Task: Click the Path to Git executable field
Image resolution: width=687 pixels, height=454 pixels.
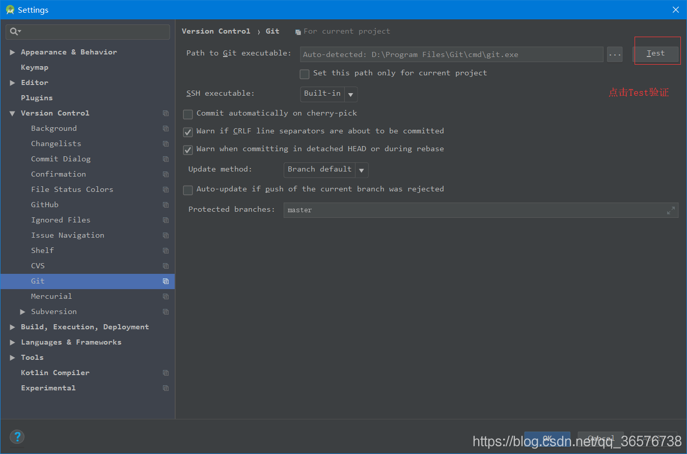Action: pyautogui.click(x=452, y=54)
